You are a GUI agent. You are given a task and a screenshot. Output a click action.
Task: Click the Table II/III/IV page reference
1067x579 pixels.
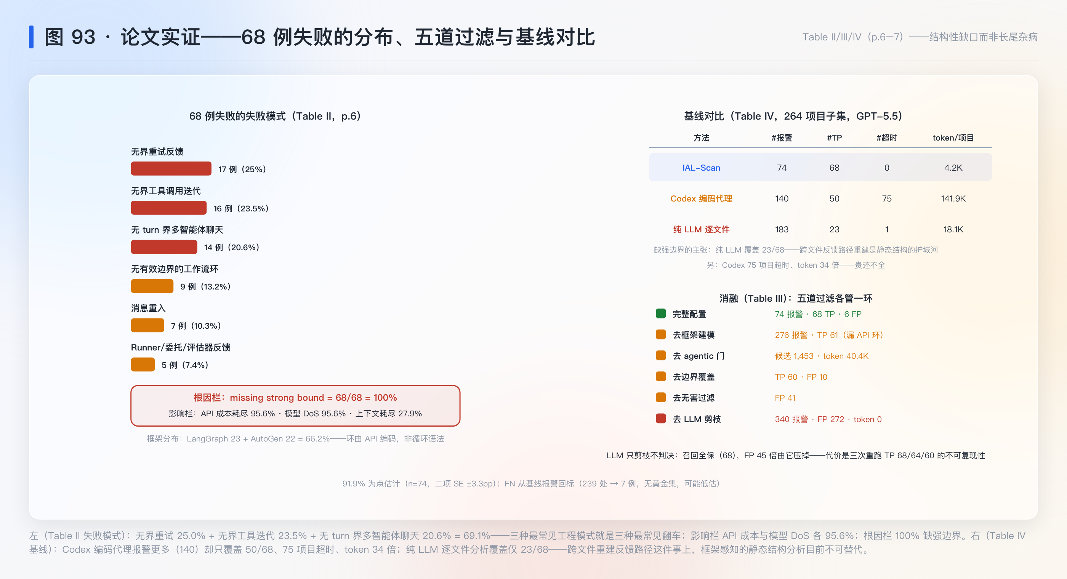(x=920, y=37)
